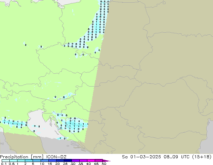The width and height of the screenshot is (213, 165).
Task: Choose the dark blue swatch between 20 and 25
Action: 60,161
